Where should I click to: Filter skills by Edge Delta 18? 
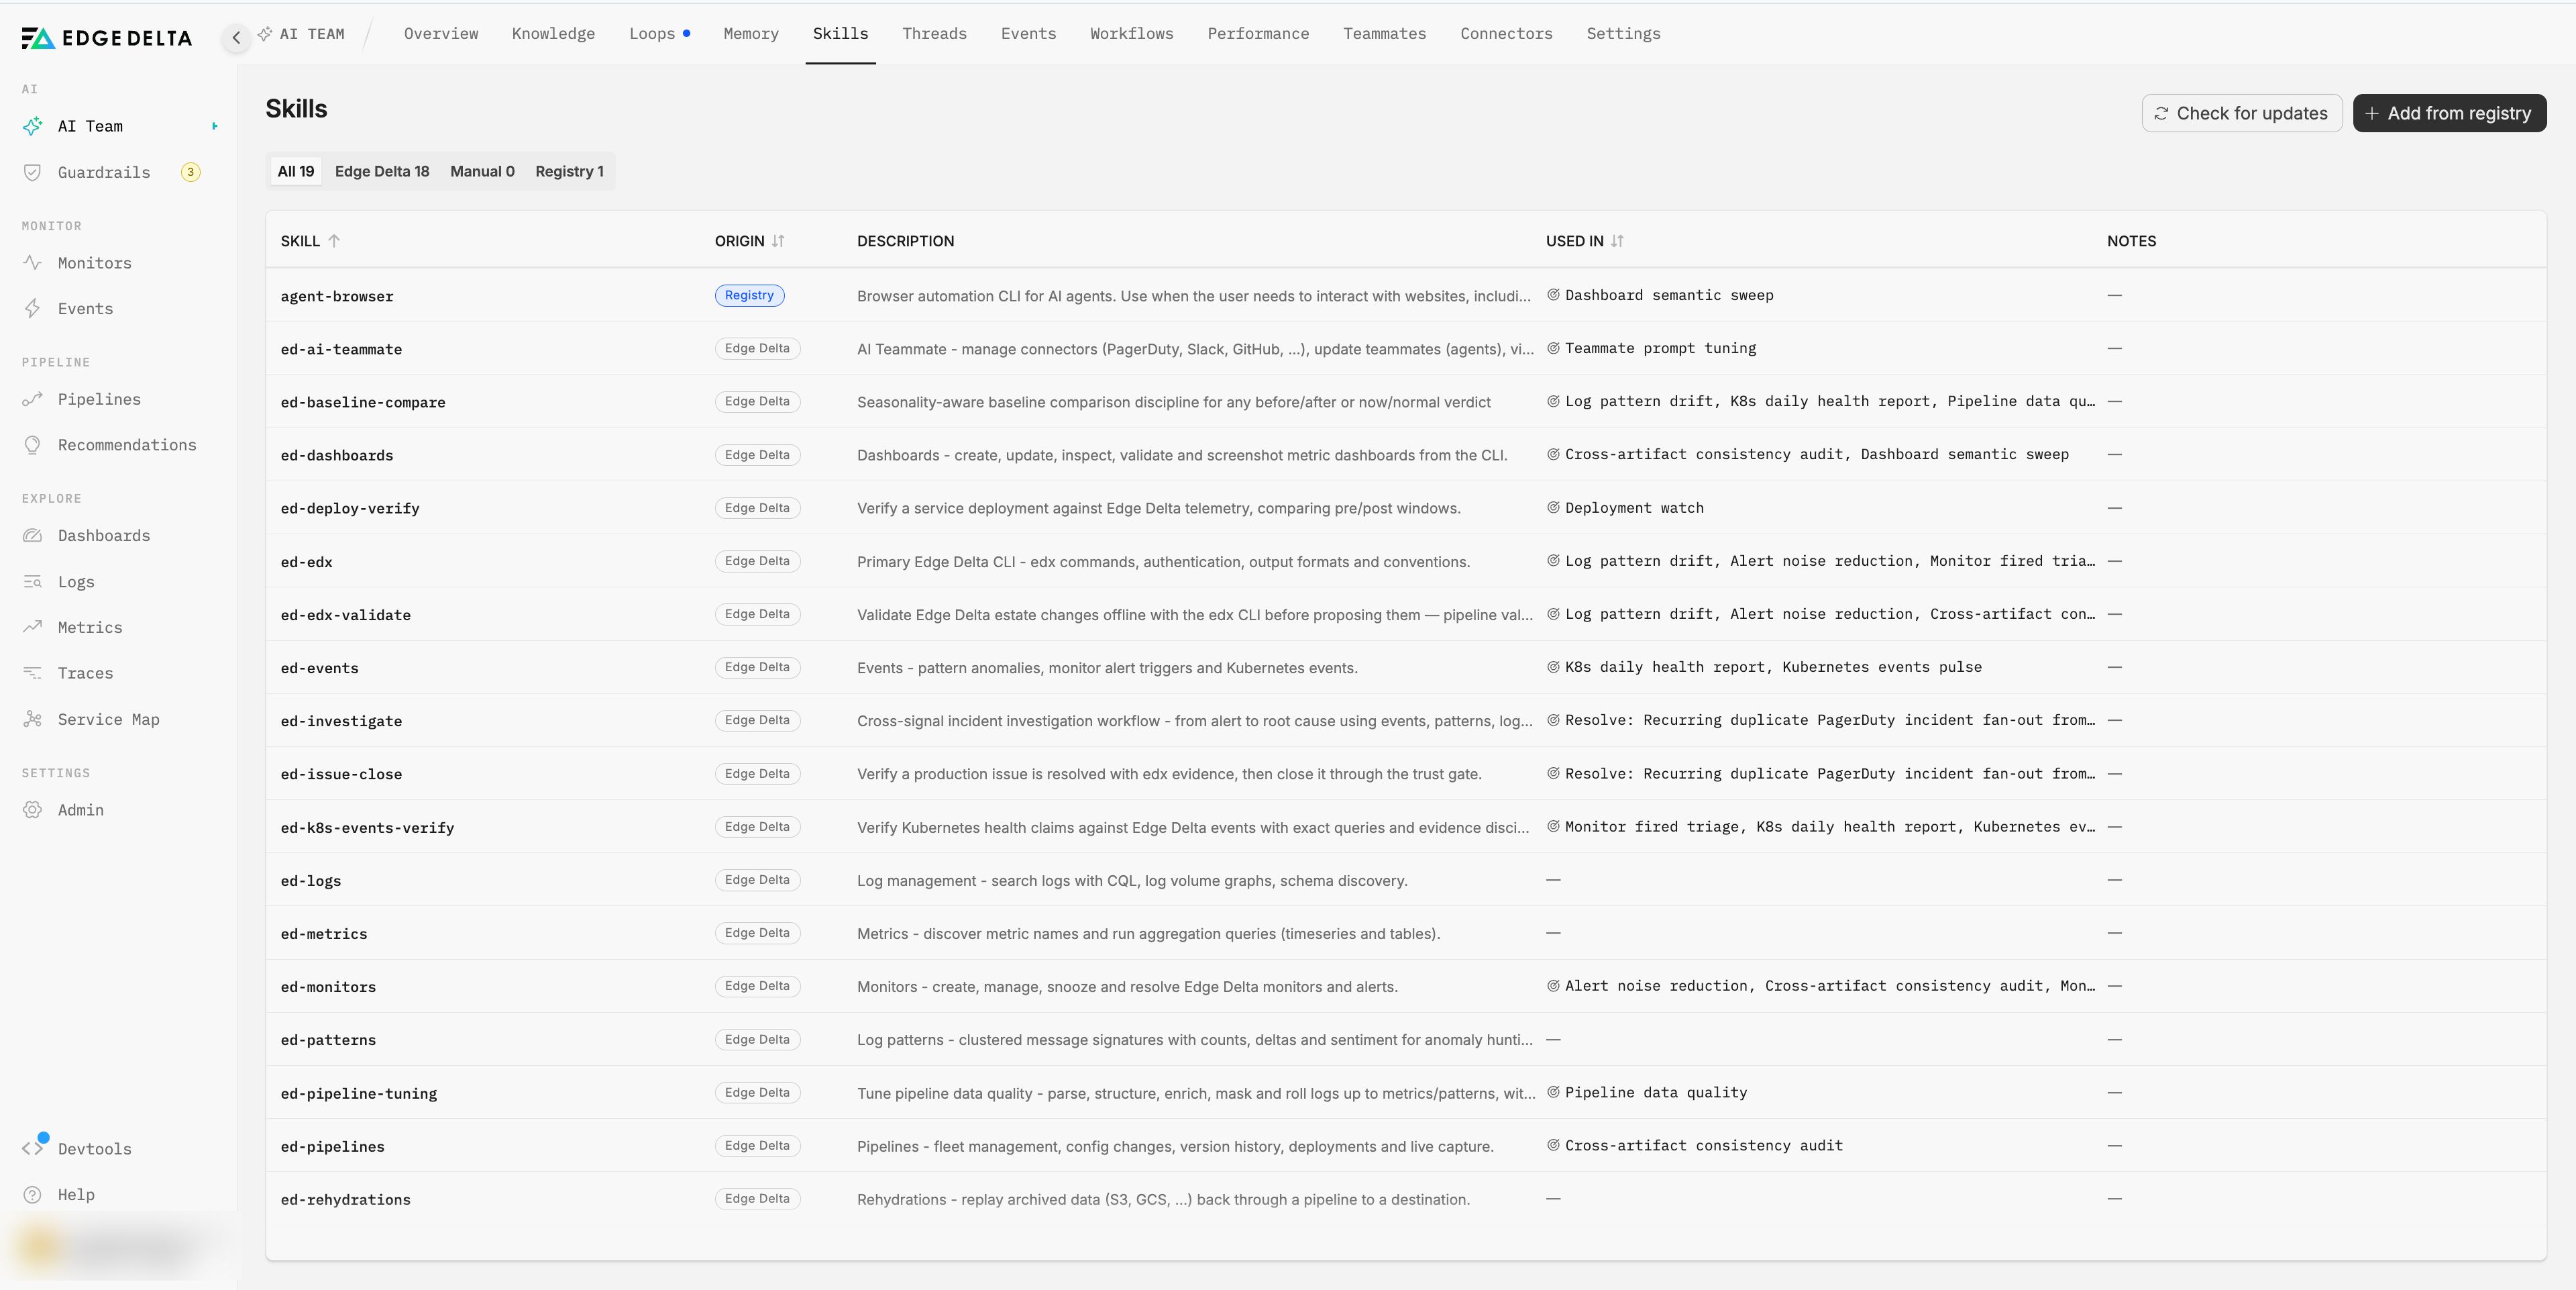382,171
